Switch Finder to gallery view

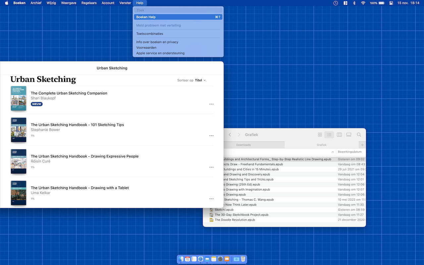349,135
